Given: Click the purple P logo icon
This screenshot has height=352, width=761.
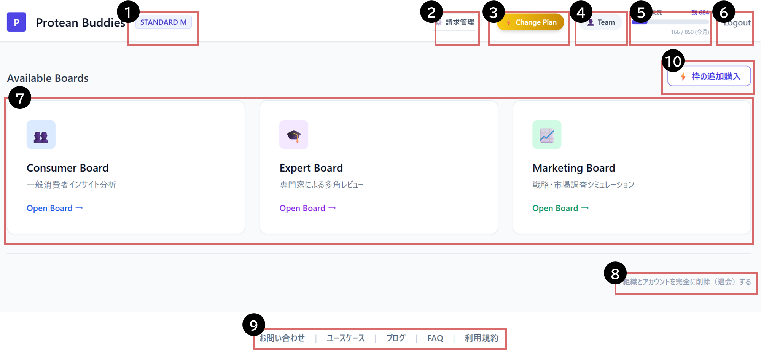Looking at the screenshot, I should pos(16,22).
